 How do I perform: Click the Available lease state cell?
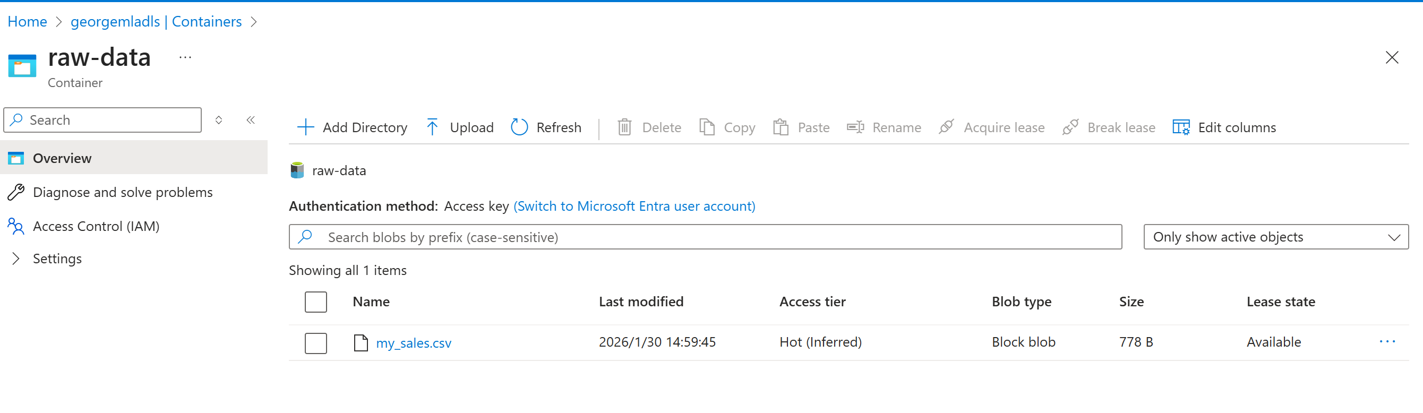[x=1273, y=342]
